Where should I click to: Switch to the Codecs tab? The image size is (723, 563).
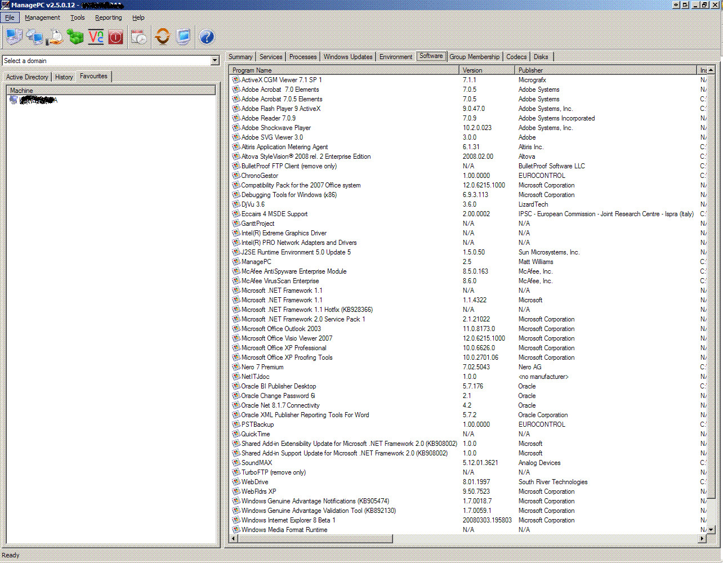tap(516, 57)
